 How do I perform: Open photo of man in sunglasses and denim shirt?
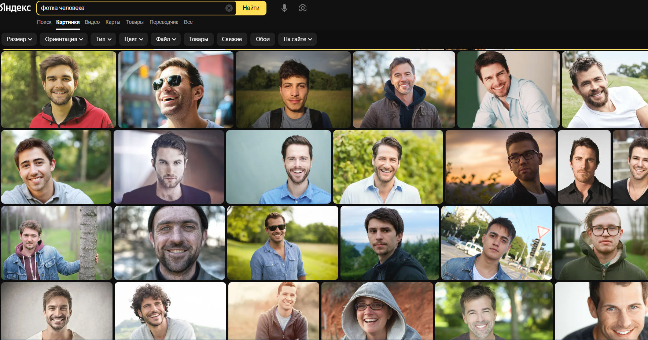[x=283, y=243]
